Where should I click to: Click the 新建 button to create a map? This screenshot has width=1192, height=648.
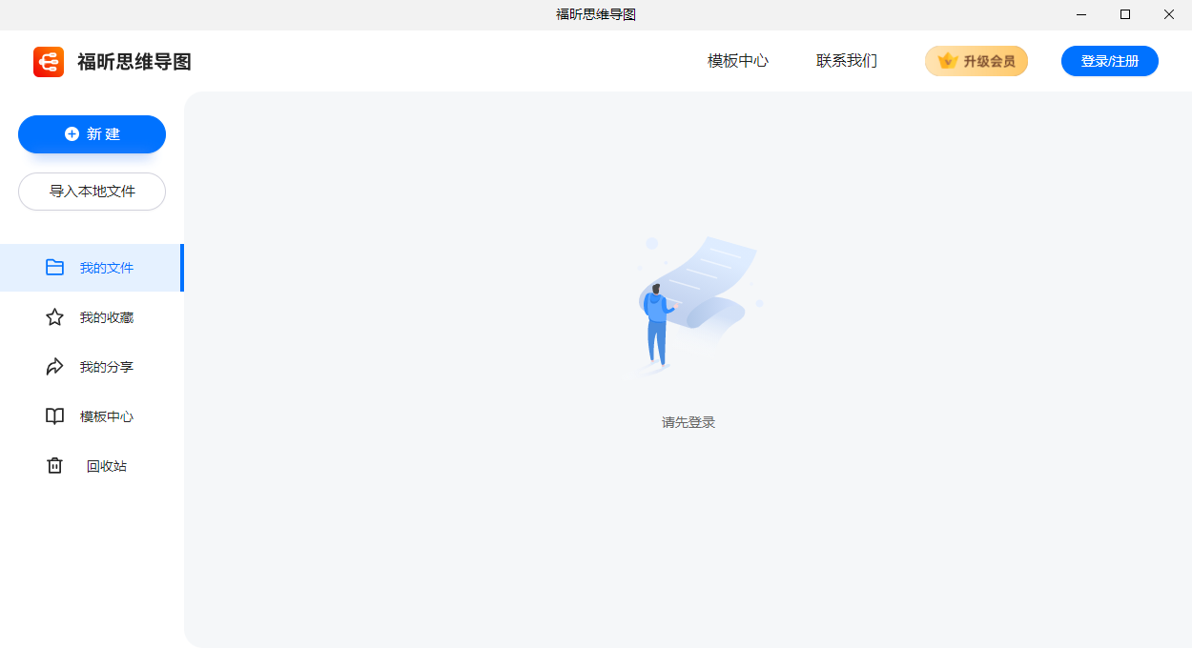click(92, 133)
